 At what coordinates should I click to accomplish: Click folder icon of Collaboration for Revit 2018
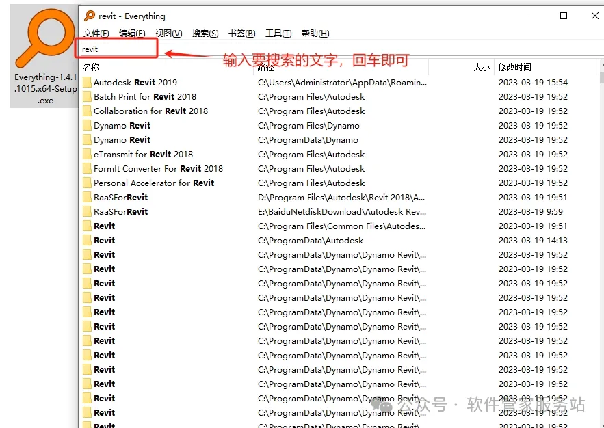click(x=87, y=111)
